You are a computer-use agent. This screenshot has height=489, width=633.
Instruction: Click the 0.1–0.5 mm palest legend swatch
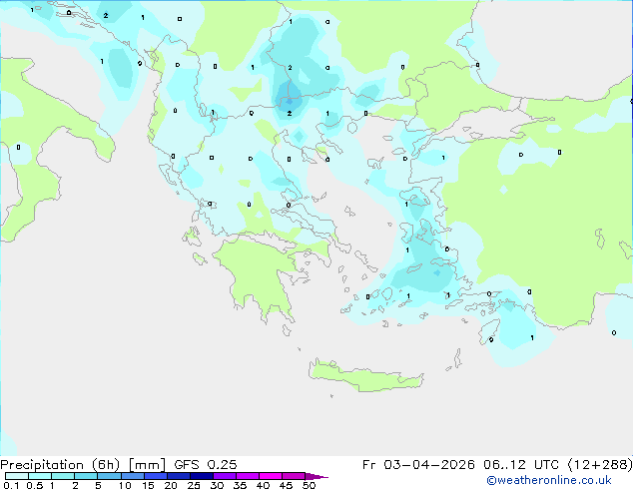pyautogui.click(x=17, y=476)
